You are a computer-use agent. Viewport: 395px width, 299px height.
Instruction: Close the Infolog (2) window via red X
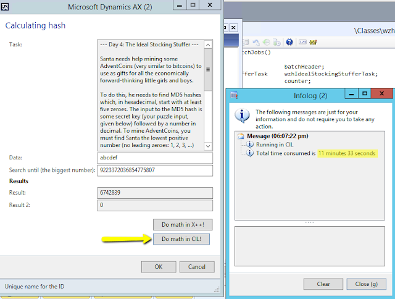click(381, 94)
